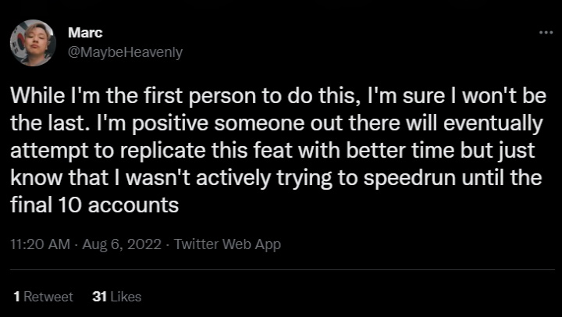View the Likes label in tweet stats
This screenshot has height=317, width=562.
[126, 297]
